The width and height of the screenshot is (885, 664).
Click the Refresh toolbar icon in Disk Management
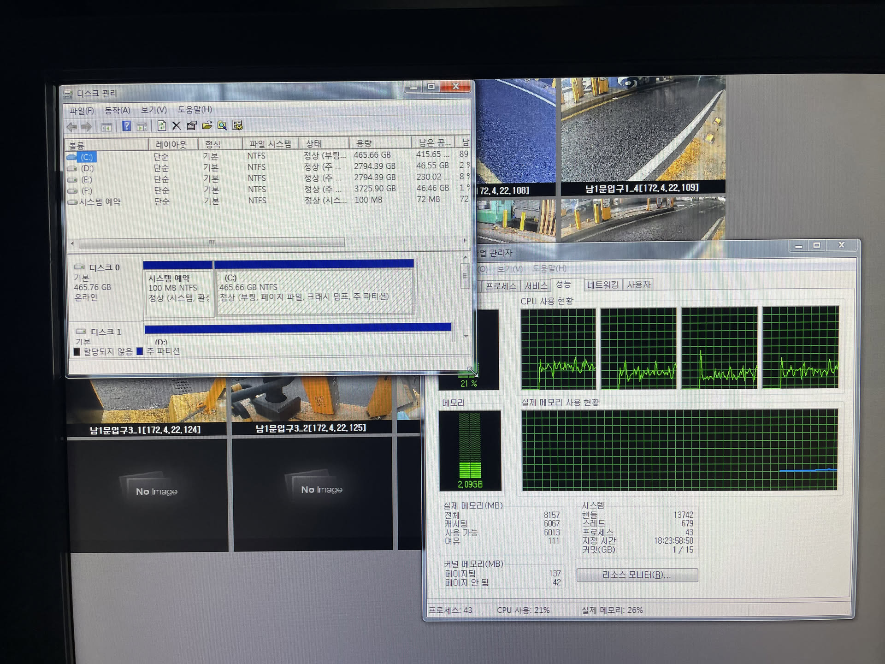click(x=161, y=125)
